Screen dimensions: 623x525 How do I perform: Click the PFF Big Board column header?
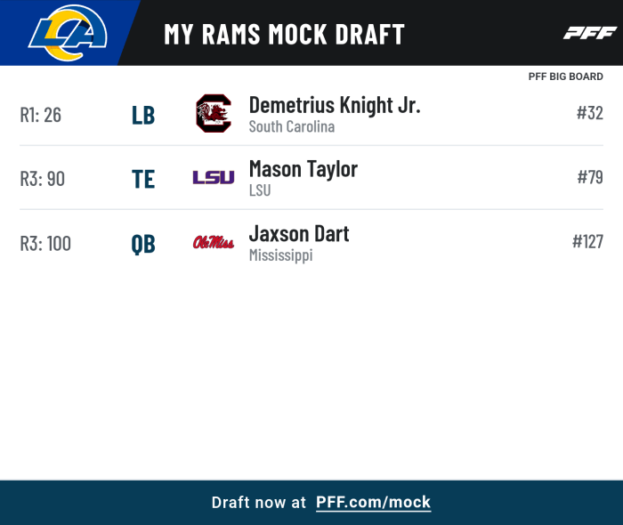(x=565, y=77)
